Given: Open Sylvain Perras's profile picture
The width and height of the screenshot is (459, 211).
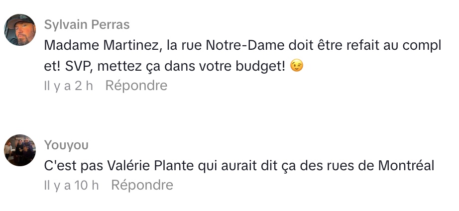Looking at the screenshot, I should click(20, 30).
